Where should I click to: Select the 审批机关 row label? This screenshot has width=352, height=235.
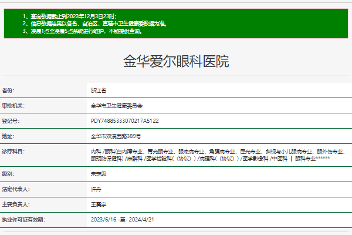point(13,106)
